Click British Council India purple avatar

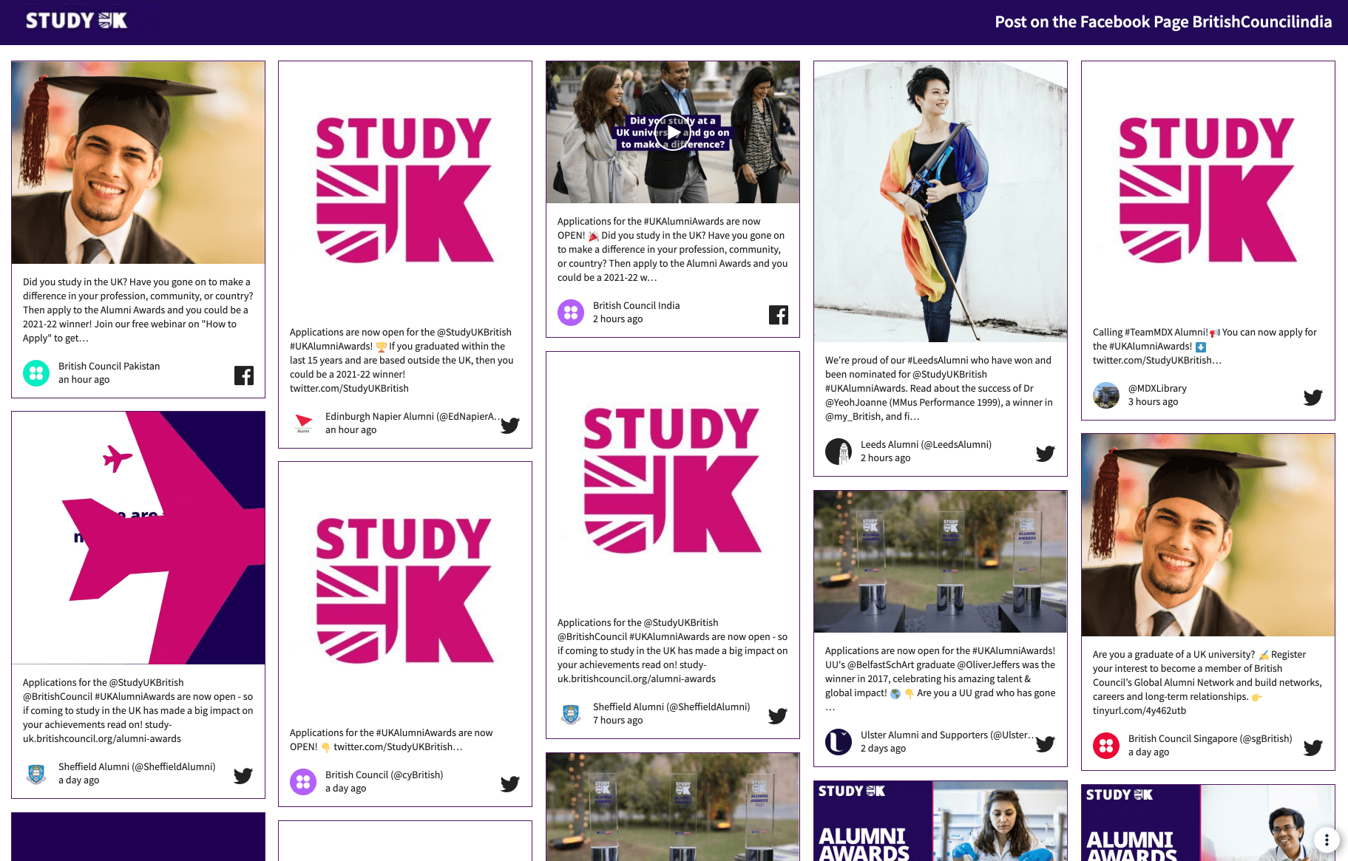(571, 313)
